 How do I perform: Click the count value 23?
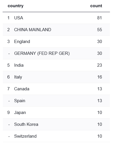tap(100, 65)
